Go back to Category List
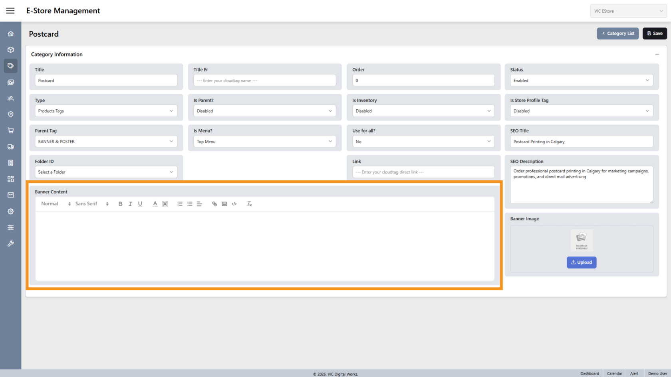Viewport: 671px width, 377px height. tap(618, 34)
